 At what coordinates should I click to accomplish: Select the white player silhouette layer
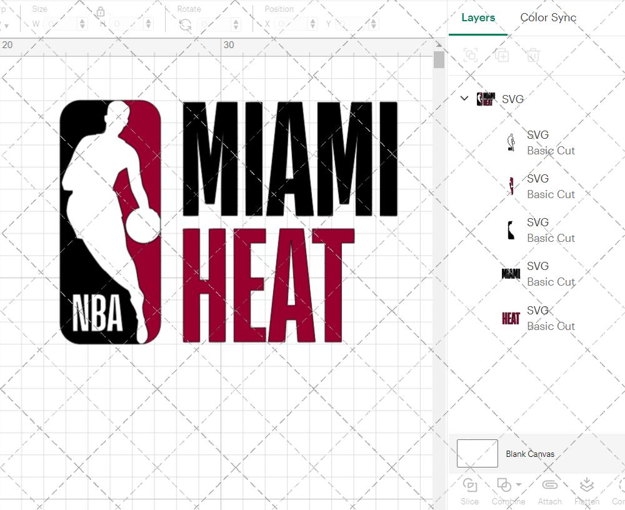point(511,142)
